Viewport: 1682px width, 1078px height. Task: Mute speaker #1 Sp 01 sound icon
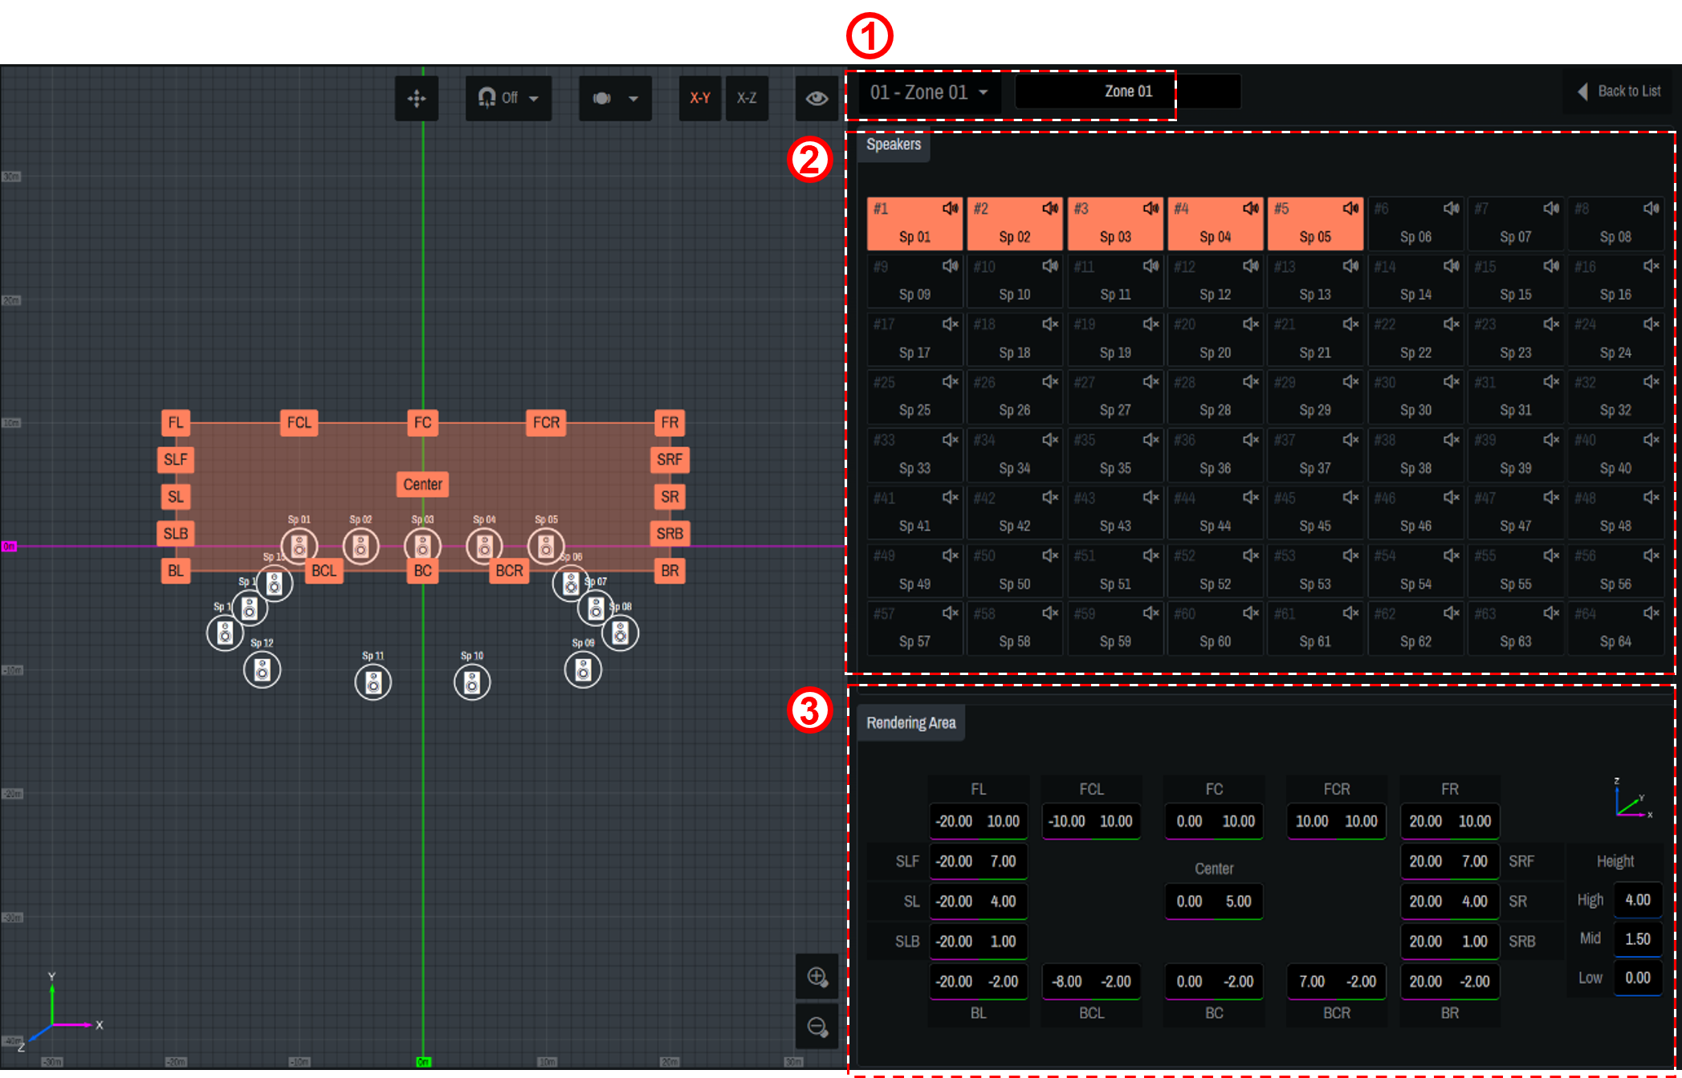click(x=950, y=209)
